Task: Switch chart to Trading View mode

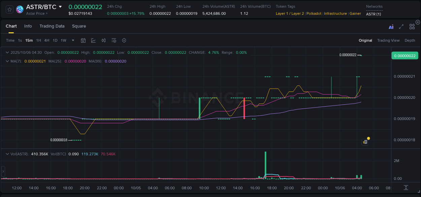Action: (388, 40)
